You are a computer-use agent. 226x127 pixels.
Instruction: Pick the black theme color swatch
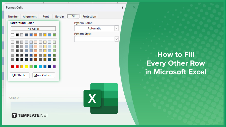point(17,35)
